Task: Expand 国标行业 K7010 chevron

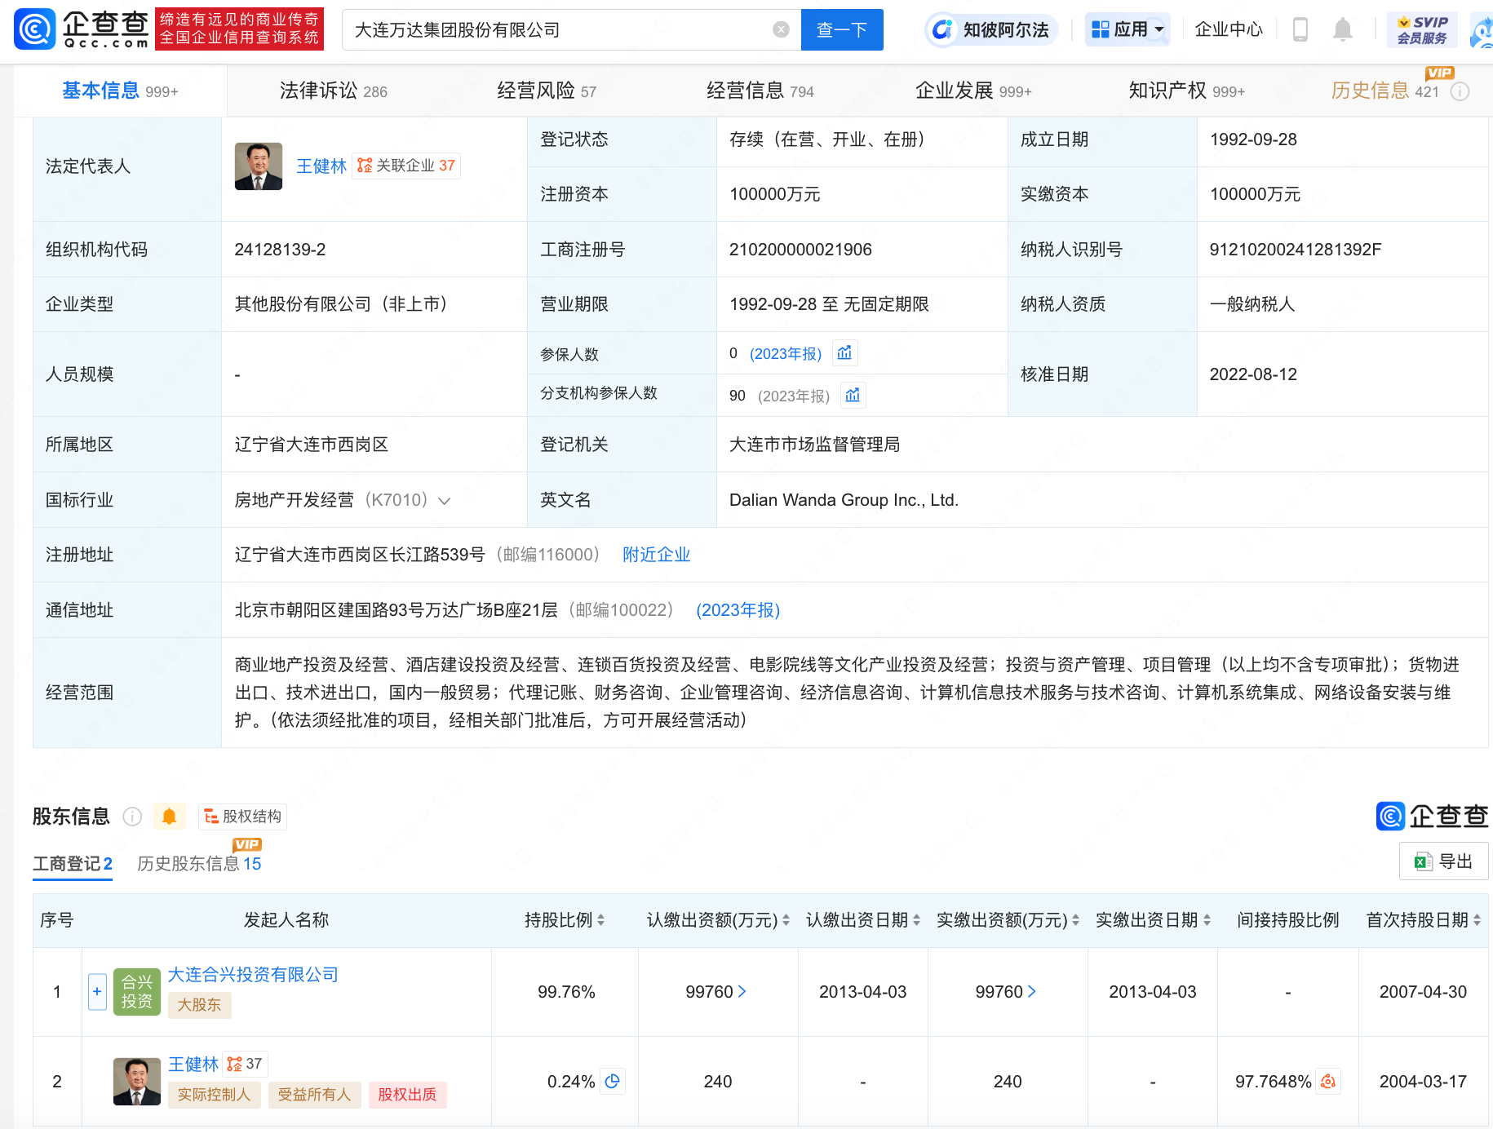Action: [x=445, y=501]
